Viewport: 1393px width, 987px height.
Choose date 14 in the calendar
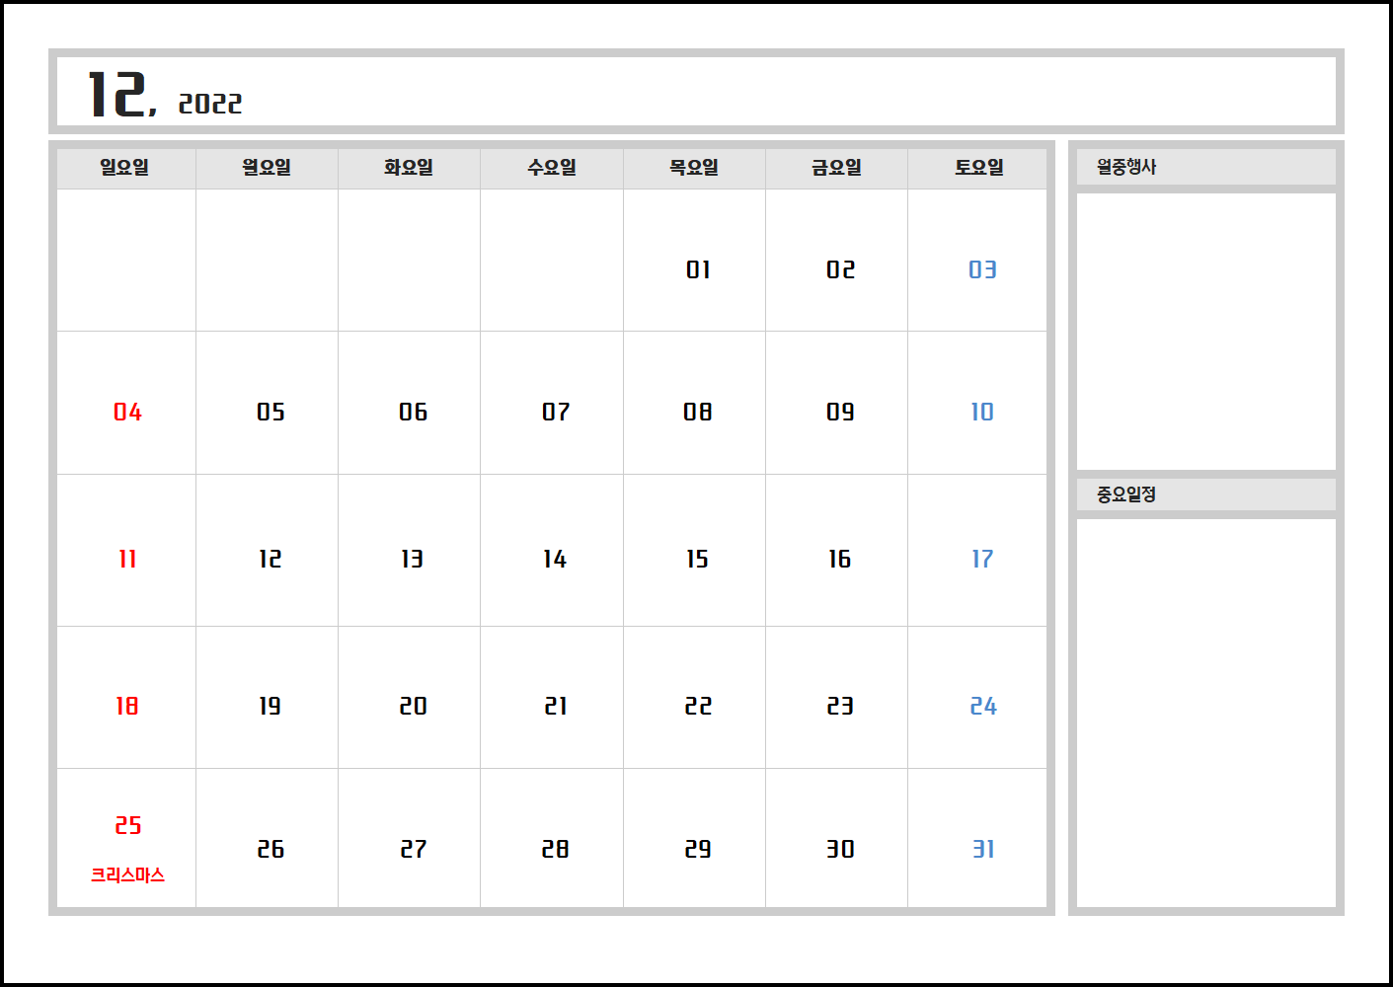coord(555,559)
